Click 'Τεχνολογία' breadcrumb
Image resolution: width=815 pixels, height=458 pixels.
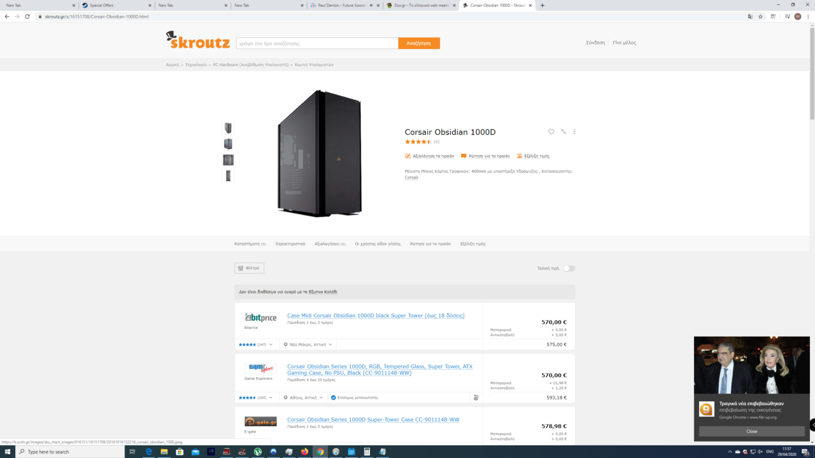(x=196, y=65)
